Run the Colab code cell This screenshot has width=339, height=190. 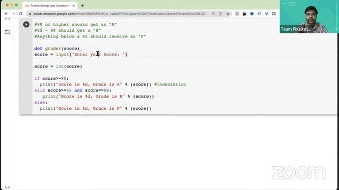pyautogui.click(x=26, y=24)
